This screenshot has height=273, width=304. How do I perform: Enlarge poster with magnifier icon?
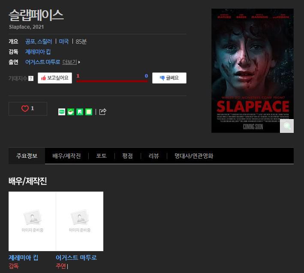click(287, 126)
